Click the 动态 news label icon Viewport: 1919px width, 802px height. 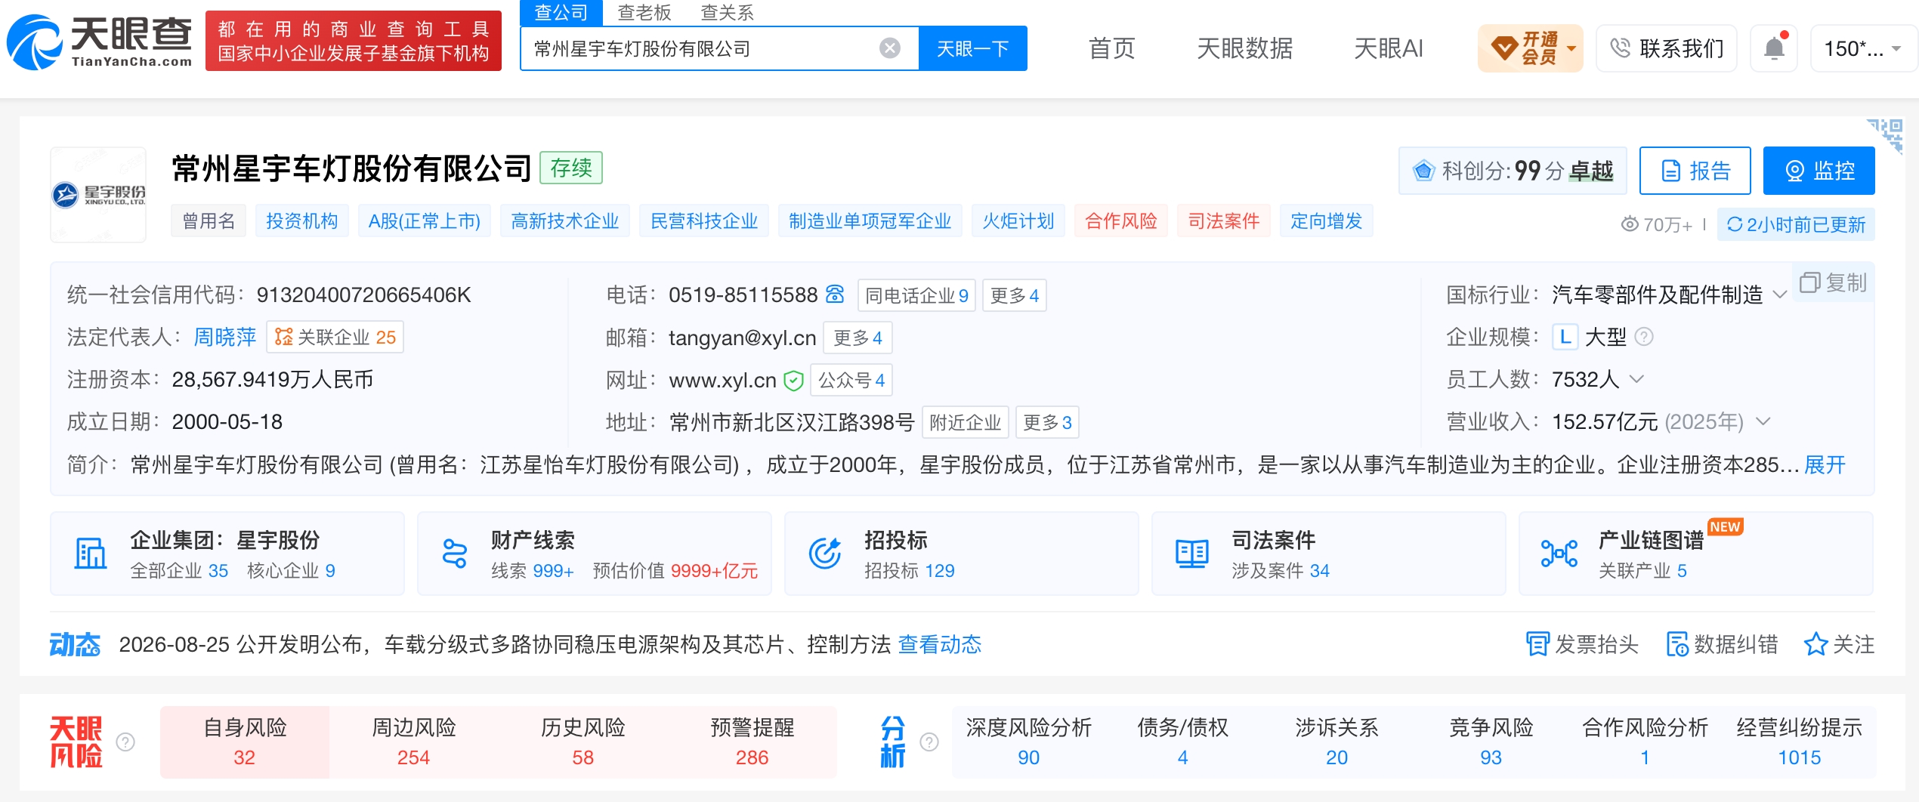(x=75, y=644)
